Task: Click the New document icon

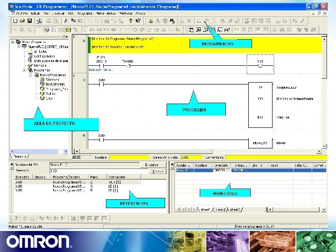Action: [x=15, y=21]
